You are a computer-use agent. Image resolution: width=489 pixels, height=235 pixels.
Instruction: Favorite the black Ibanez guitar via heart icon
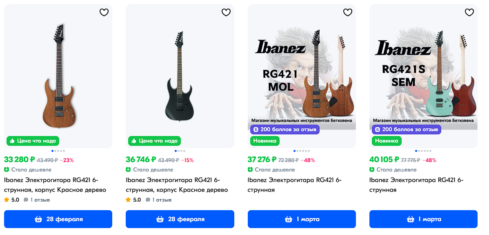[226, 13]
